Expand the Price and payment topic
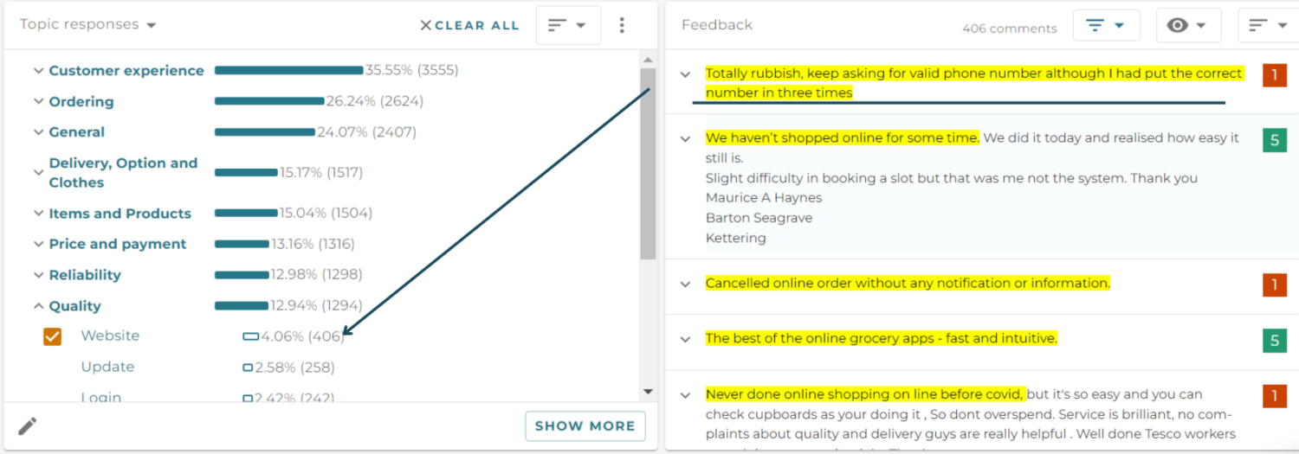Screen dimensions: 1299x454 click(38, 245)
